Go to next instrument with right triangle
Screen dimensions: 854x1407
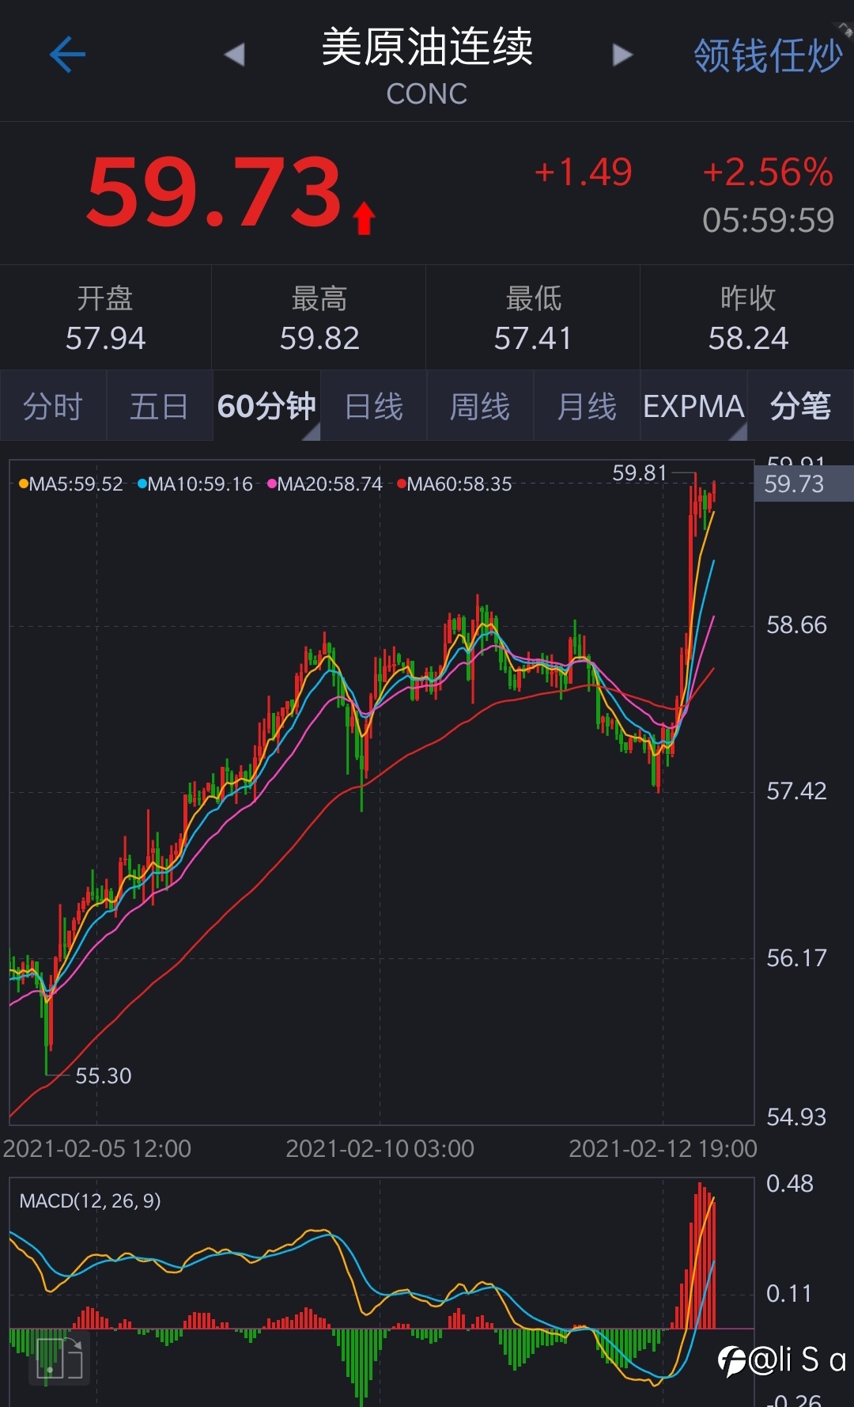(x=622, y=55)
